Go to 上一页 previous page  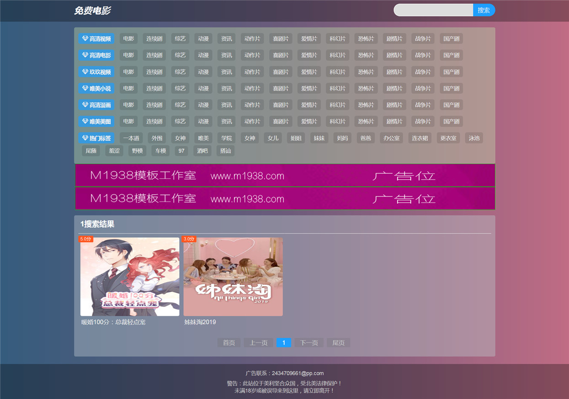click(x=259, y=343)
